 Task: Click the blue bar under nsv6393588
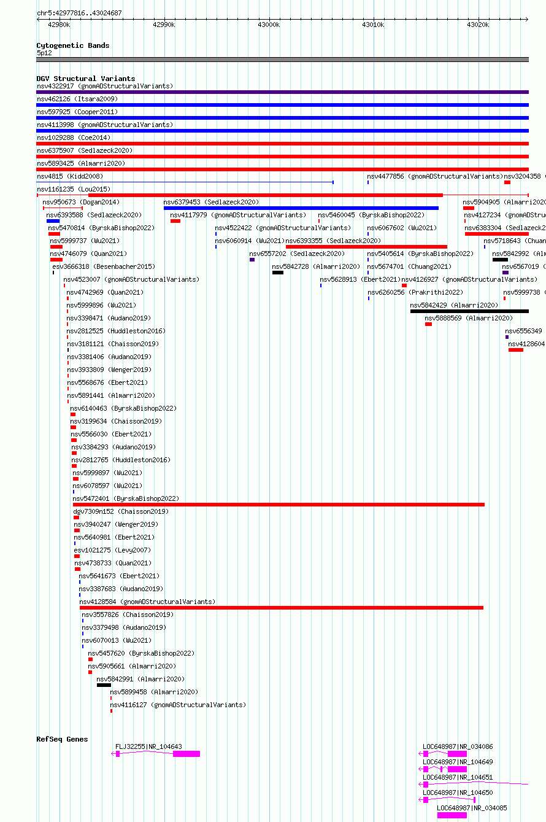click(53, 221)
